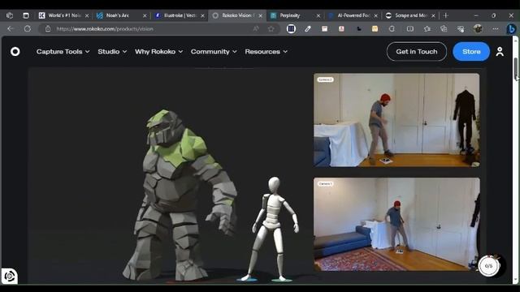The image size is (520, 292).
Task: Add page to favorites with star icon
Action: coord(271,29)
